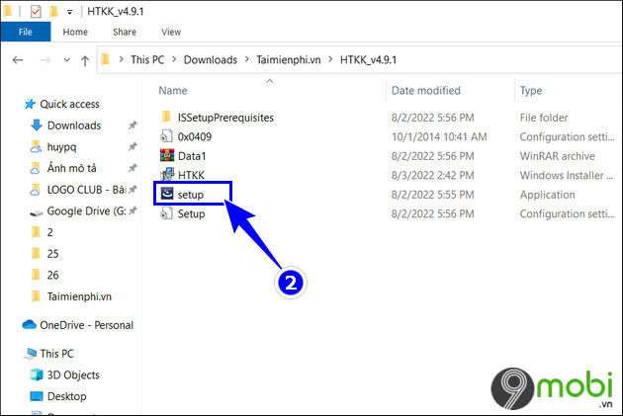Sort by the Date modified column header

pos(425,90)
